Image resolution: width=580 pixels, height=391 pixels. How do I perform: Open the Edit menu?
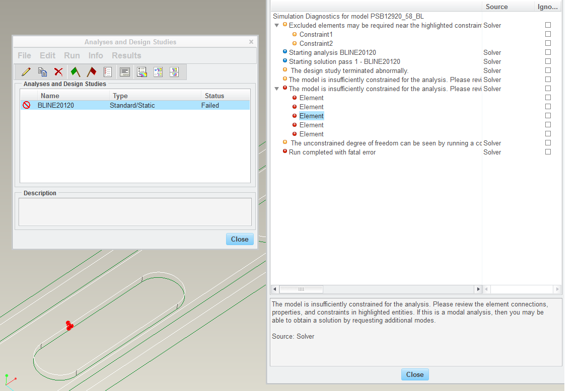coord(47,55)
